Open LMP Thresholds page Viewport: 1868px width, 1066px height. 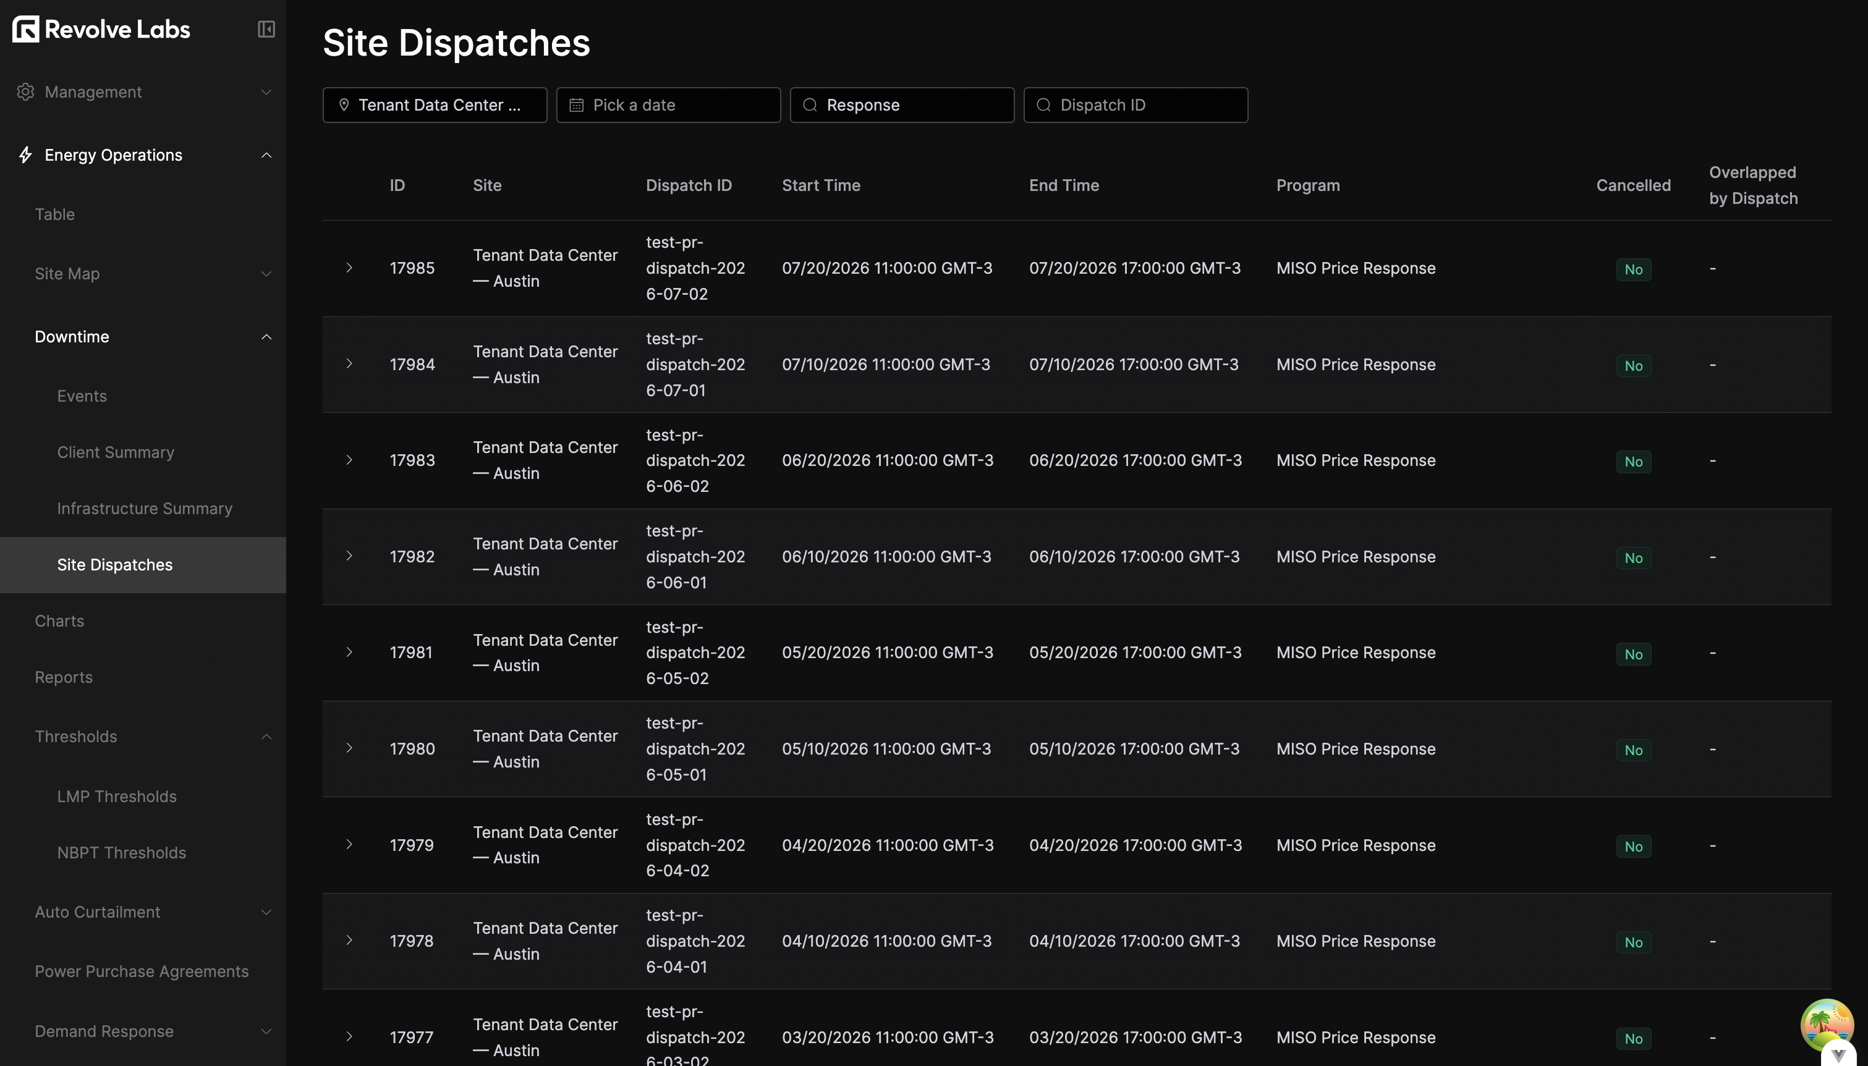117,797
